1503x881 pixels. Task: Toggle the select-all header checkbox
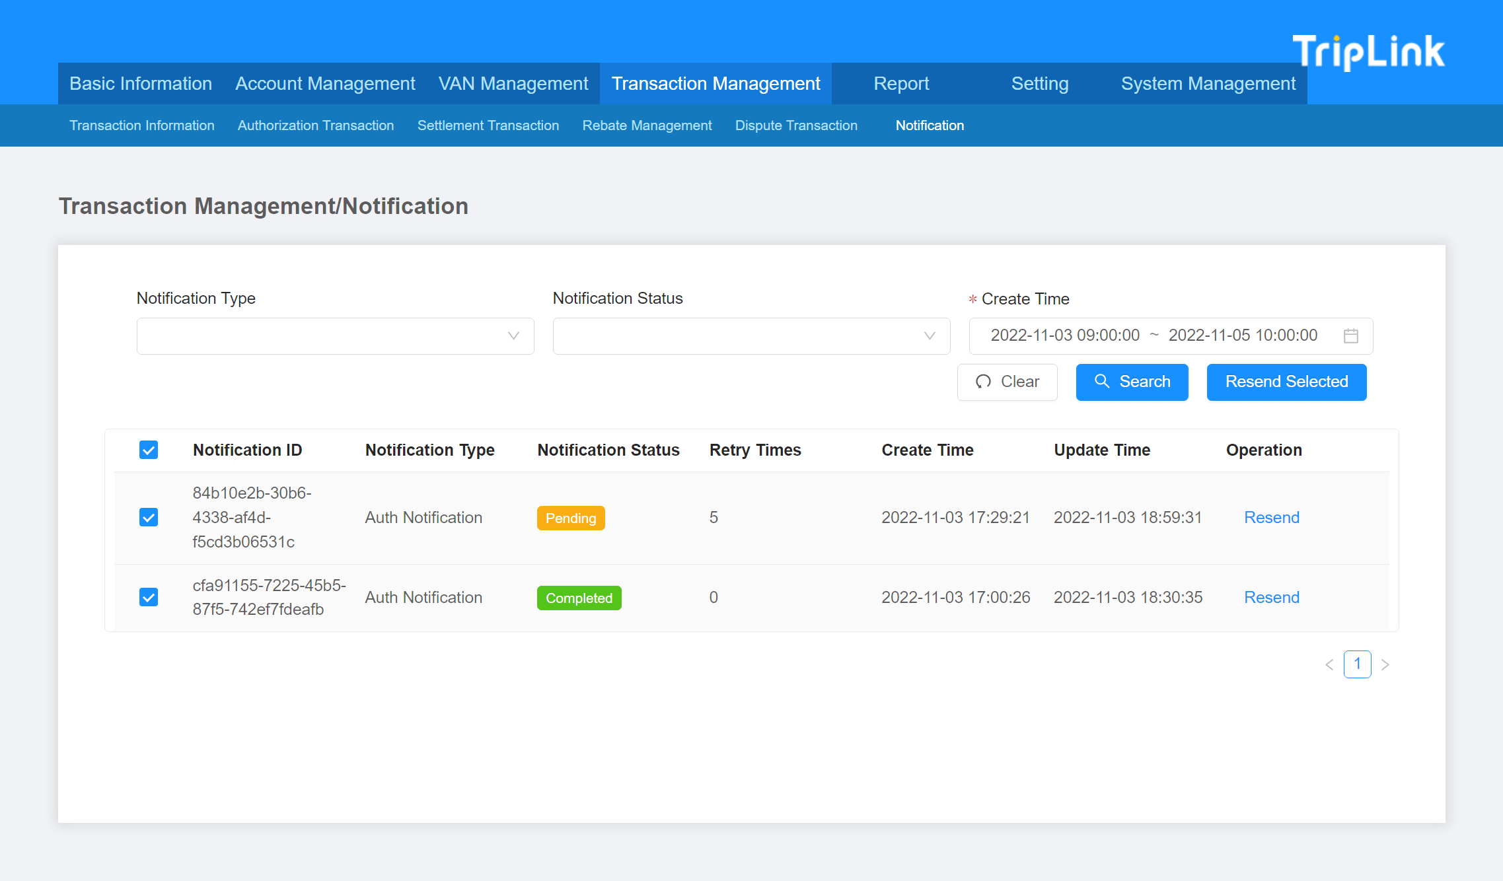(x=149, y=450)
